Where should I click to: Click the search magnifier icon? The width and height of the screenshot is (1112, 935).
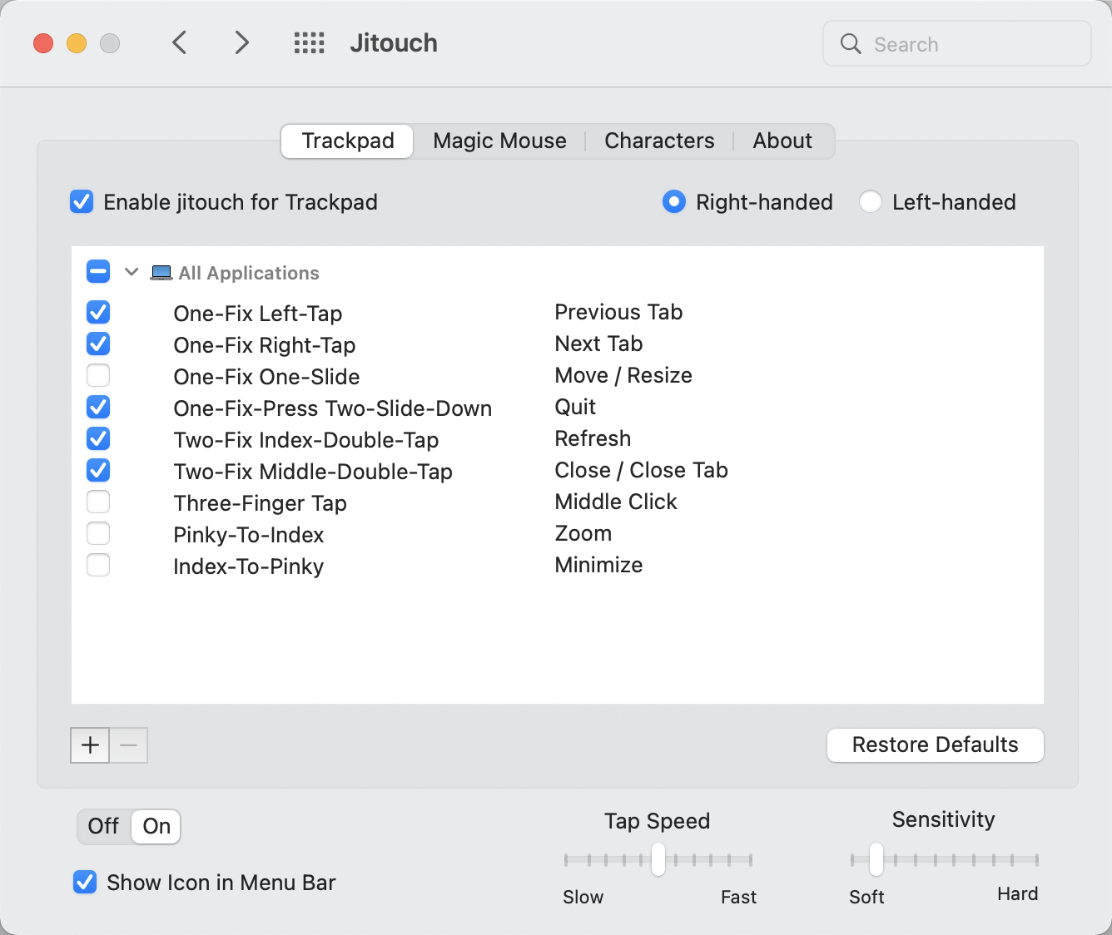coord(851,43)
